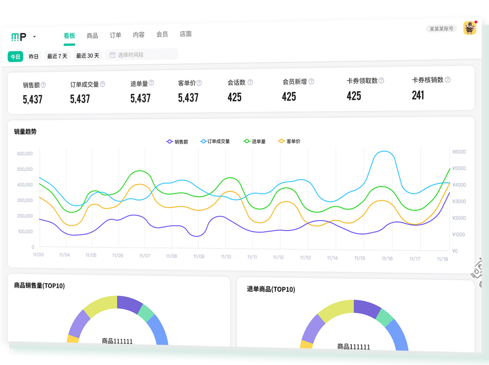The image size is (489, 365).
Task: Click the 241 value under 卡券核销数
Action: coord(418,95)
